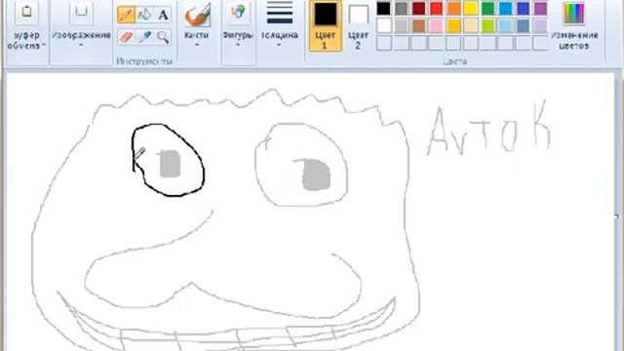Expand the Буфер обмена clipboard group
This screenshot has width=624, height=351.
[27, 32]
